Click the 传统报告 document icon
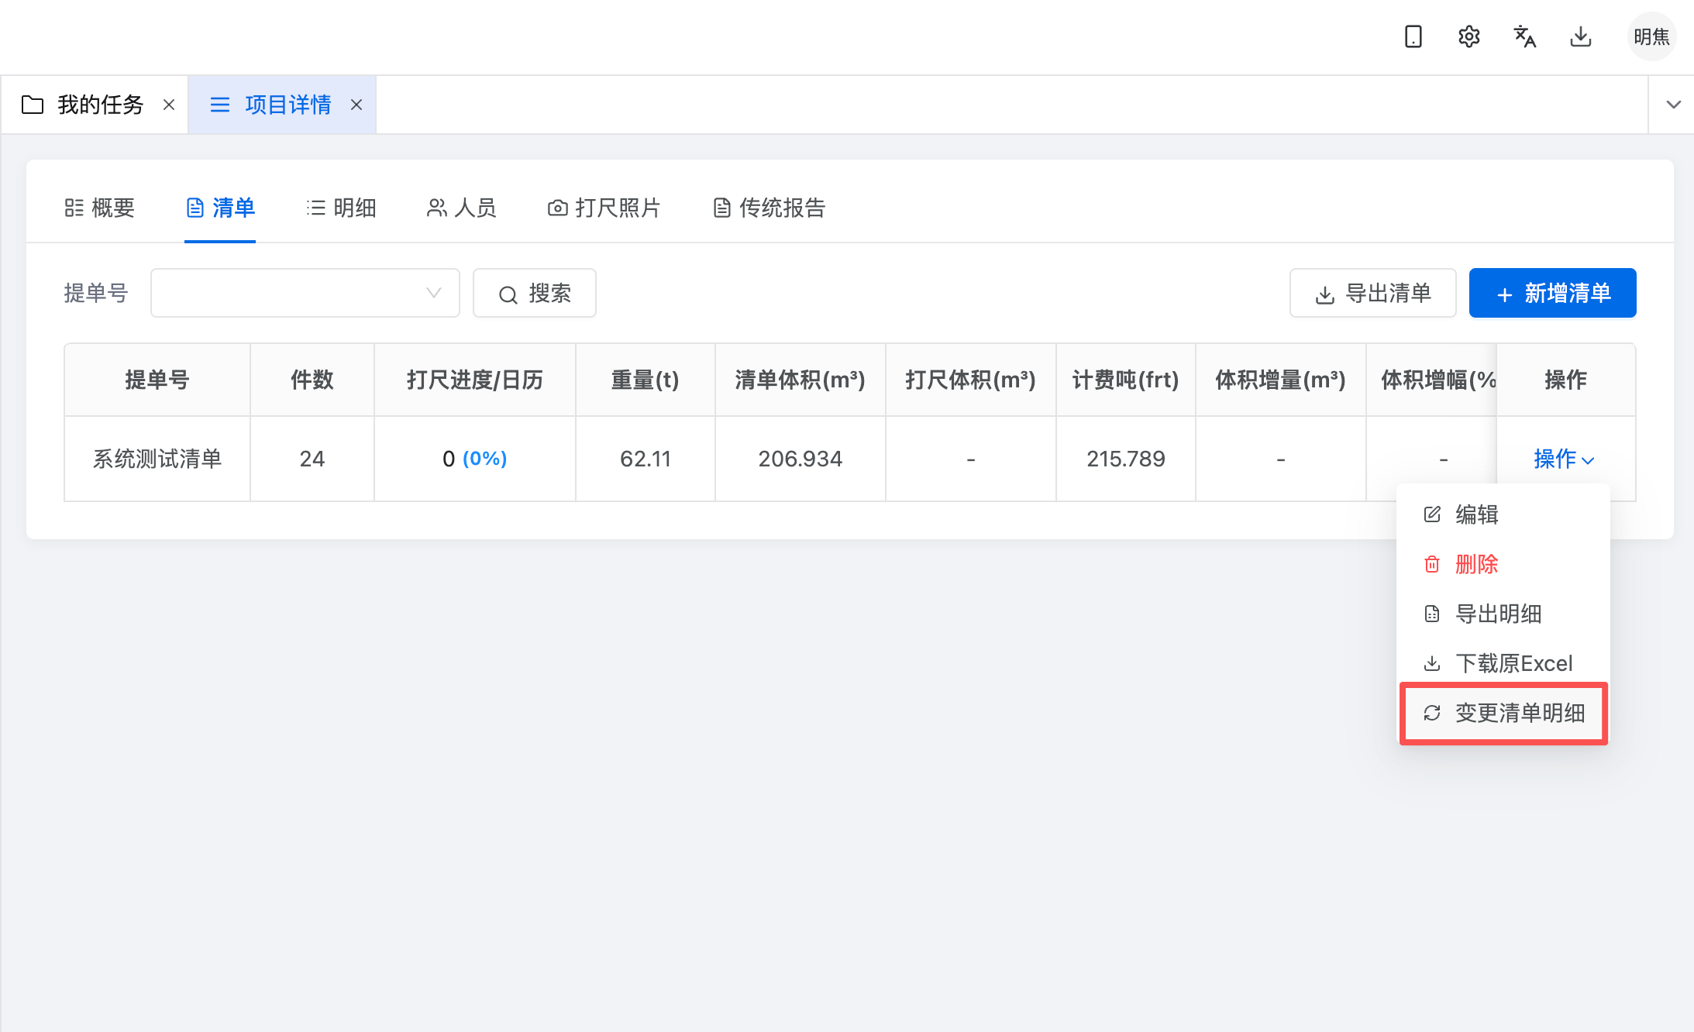Screen dimensions: 1694x1032 click(721, 207)
